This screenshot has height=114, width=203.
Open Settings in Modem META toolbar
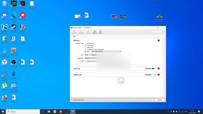(95, 32)
